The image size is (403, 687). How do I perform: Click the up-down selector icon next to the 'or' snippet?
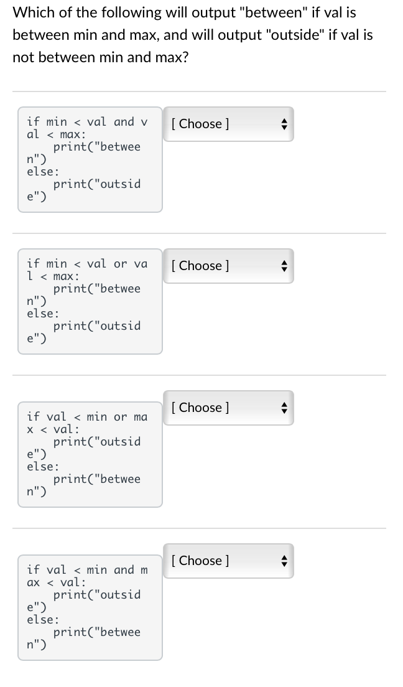tap(284, 266)
